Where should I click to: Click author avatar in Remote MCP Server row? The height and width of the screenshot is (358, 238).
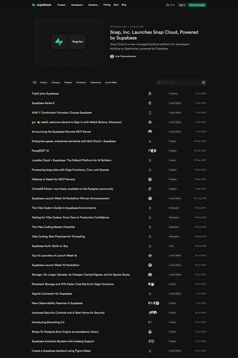(x=150, y=132)
